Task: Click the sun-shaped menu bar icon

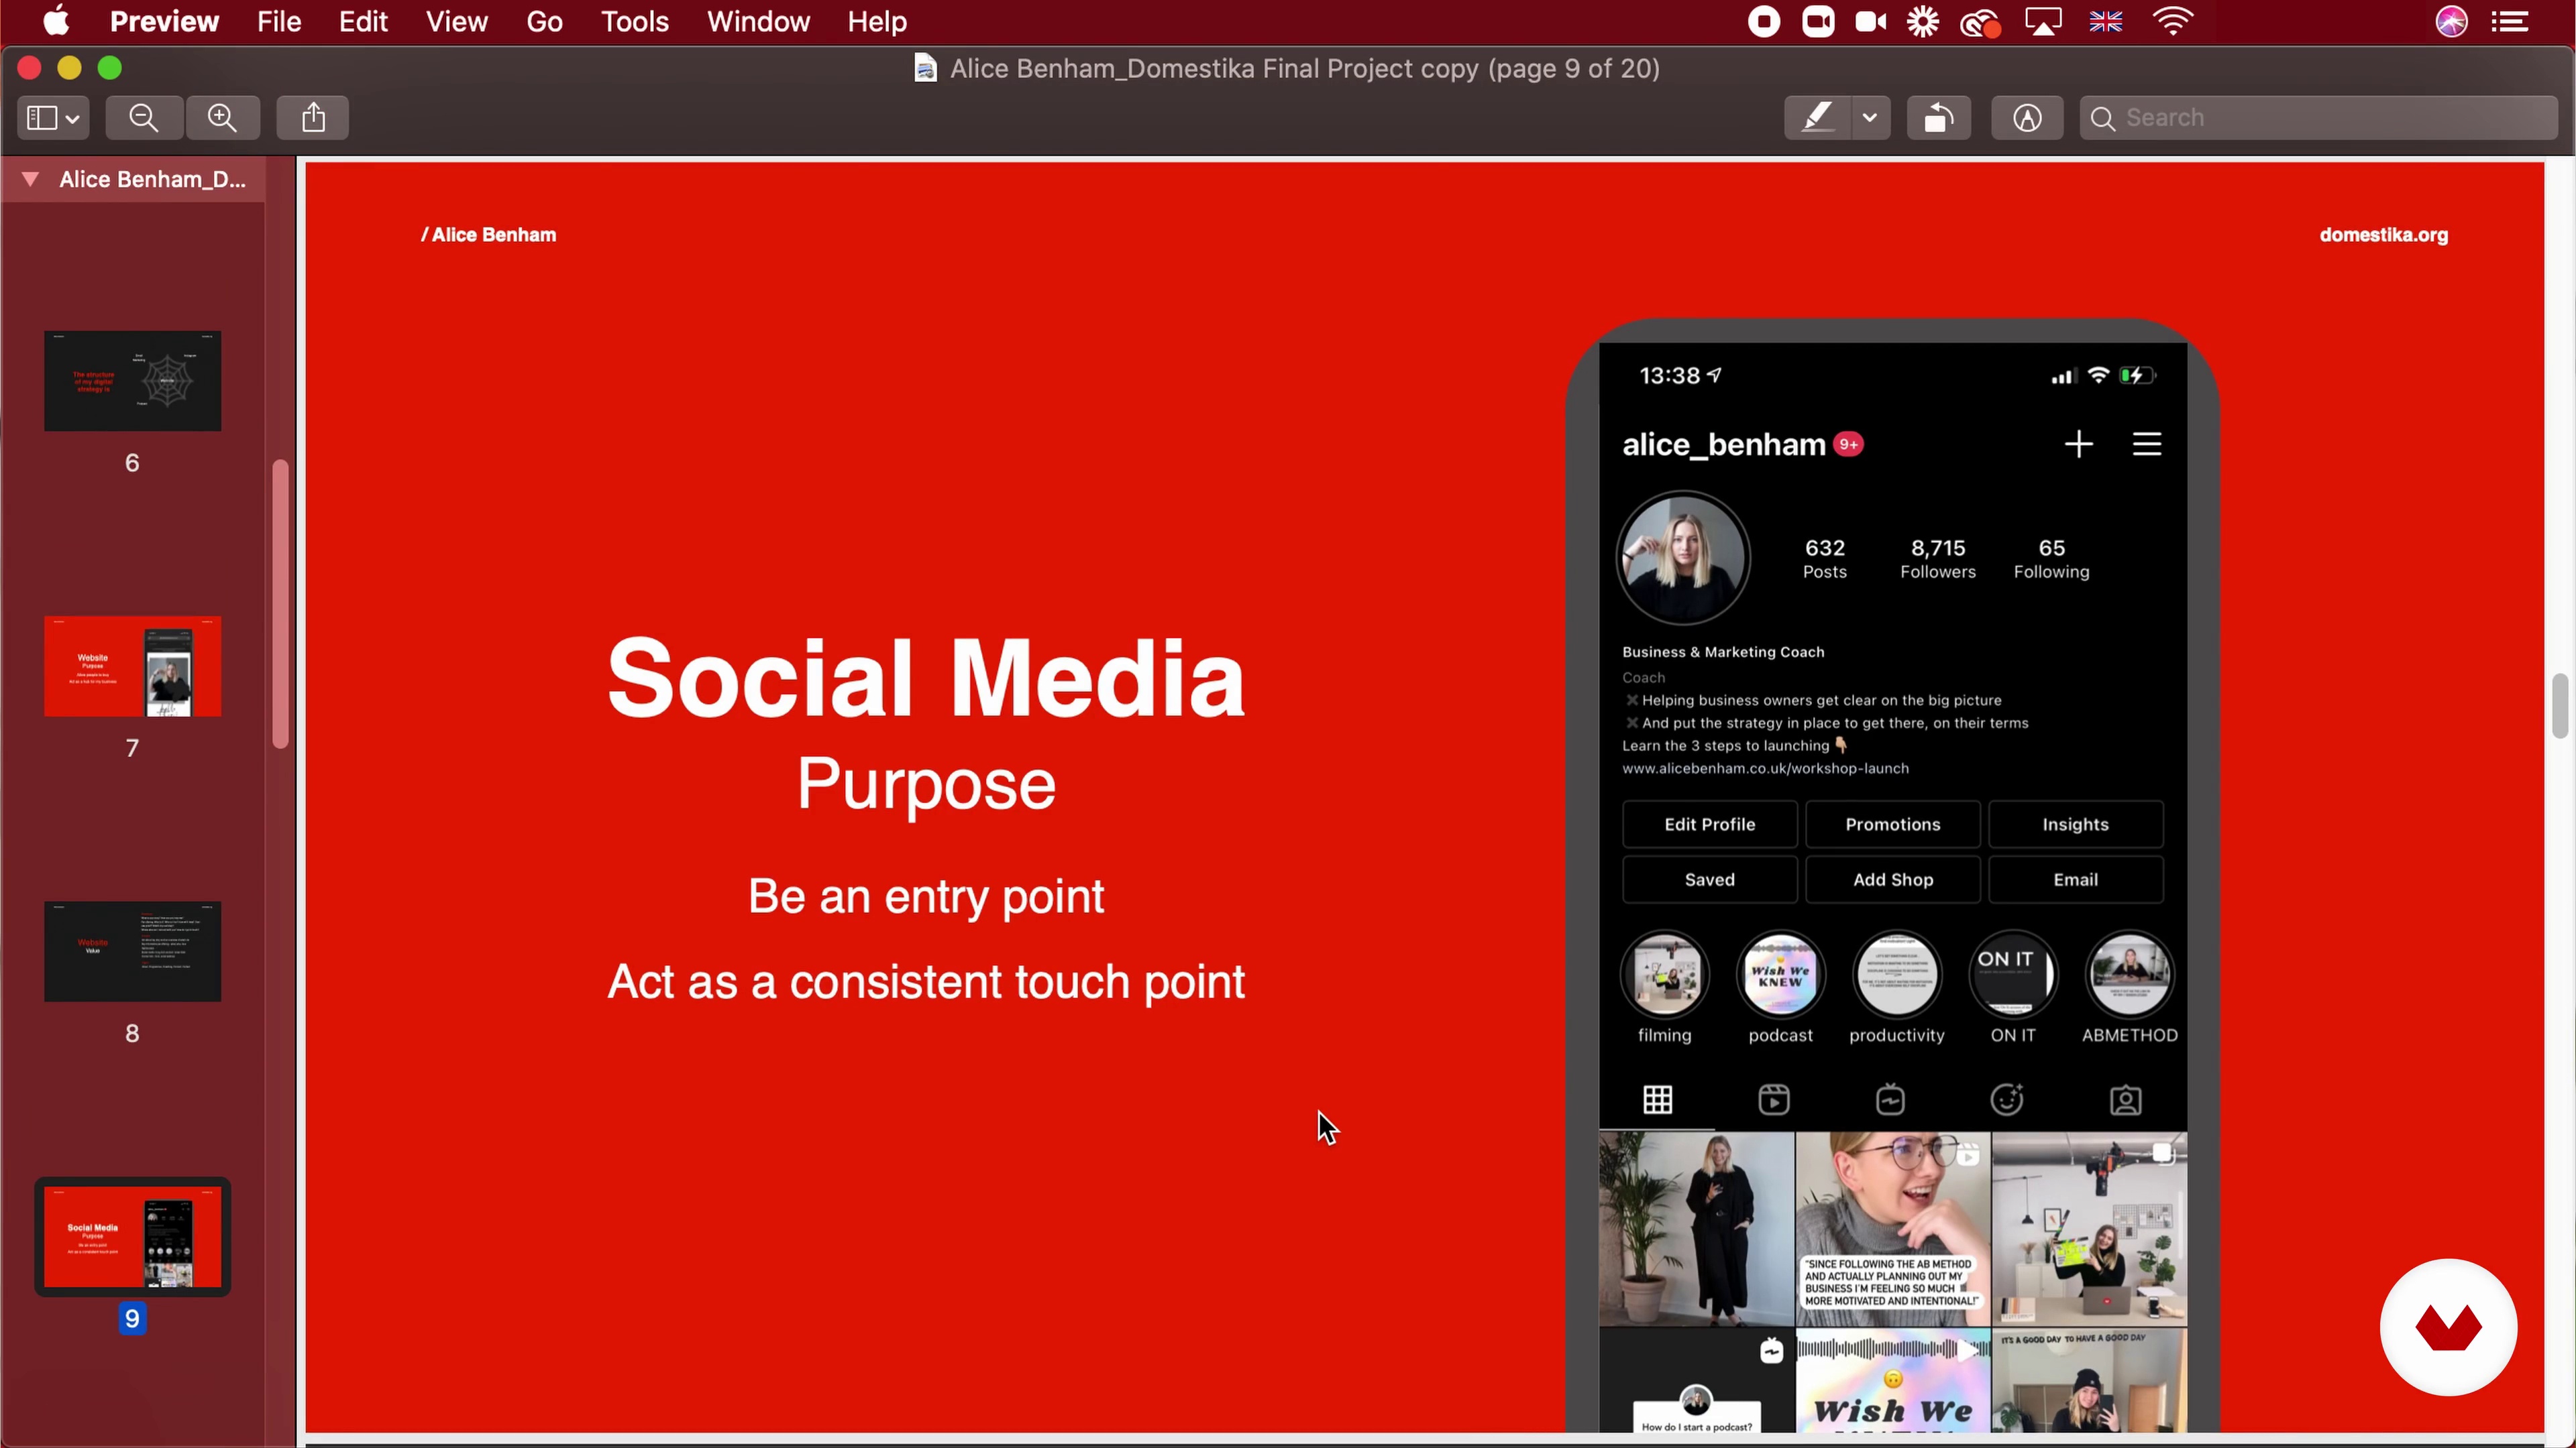Action: 1922,21
